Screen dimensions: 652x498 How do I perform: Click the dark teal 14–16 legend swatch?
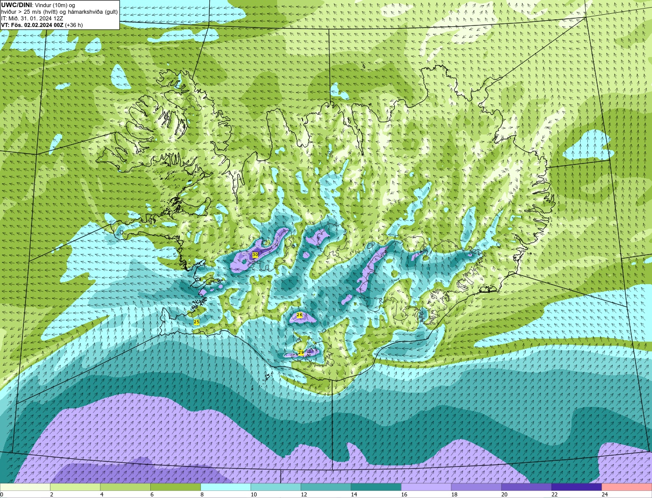click(x=376, y=487)
